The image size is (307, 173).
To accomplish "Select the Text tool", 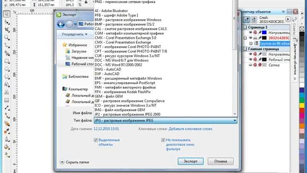I will pyautogui.click(x=7, y=92).
